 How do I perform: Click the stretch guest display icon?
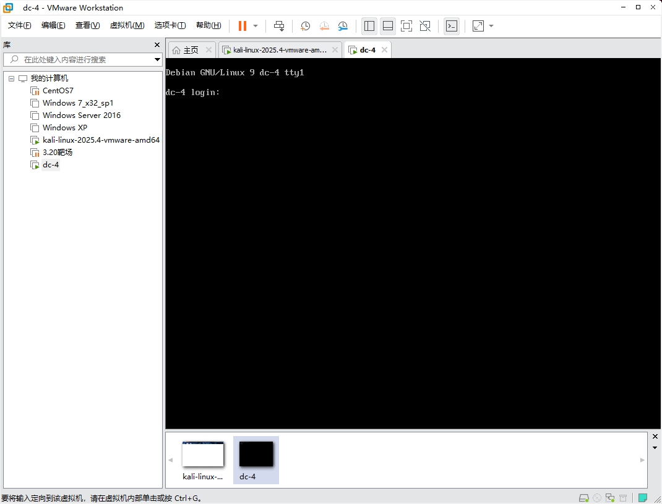(x=478, y=26)
